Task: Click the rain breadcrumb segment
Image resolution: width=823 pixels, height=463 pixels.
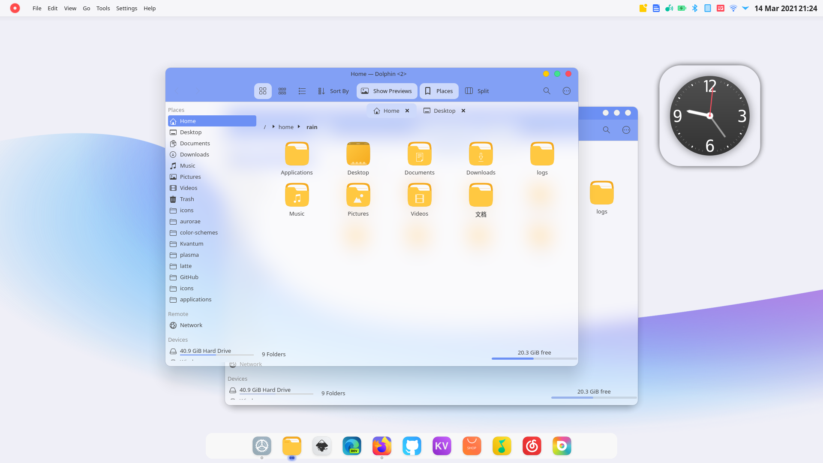Action: point(312,127)
